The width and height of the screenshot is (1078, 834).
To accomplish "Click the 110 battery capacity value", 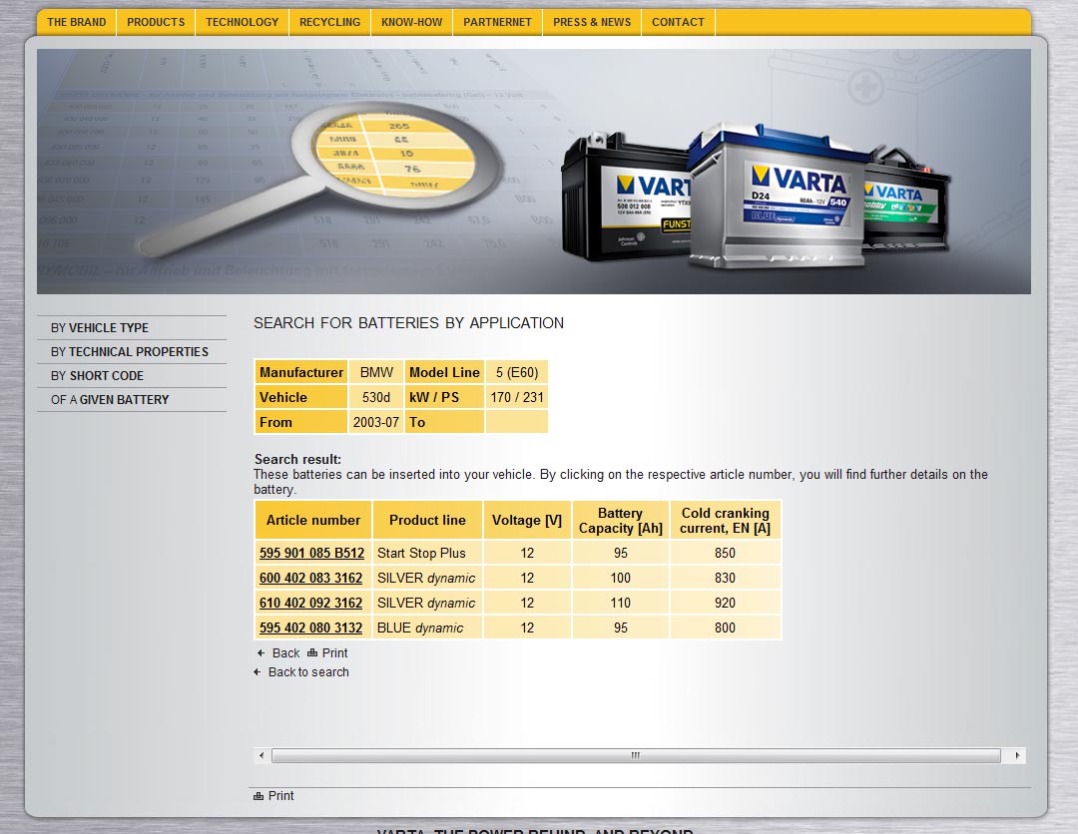I will tap(621, 603).
